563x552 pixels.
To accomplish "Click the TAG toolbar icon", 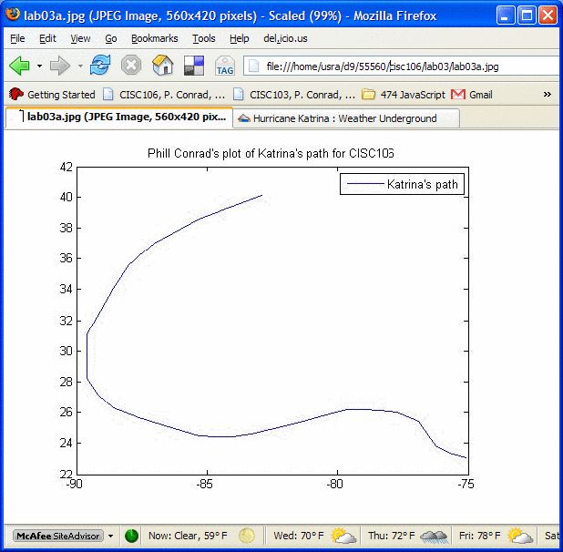I will pyautogui.click(x=225, y=66).
